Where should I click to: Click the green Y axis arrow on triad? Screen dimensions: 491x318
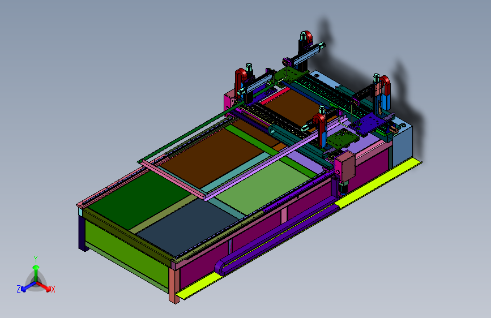tap(36, 273)
